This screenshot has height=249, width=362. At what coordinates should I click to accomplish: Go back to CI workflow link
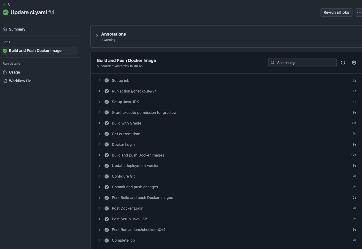(x=10, y=4)
